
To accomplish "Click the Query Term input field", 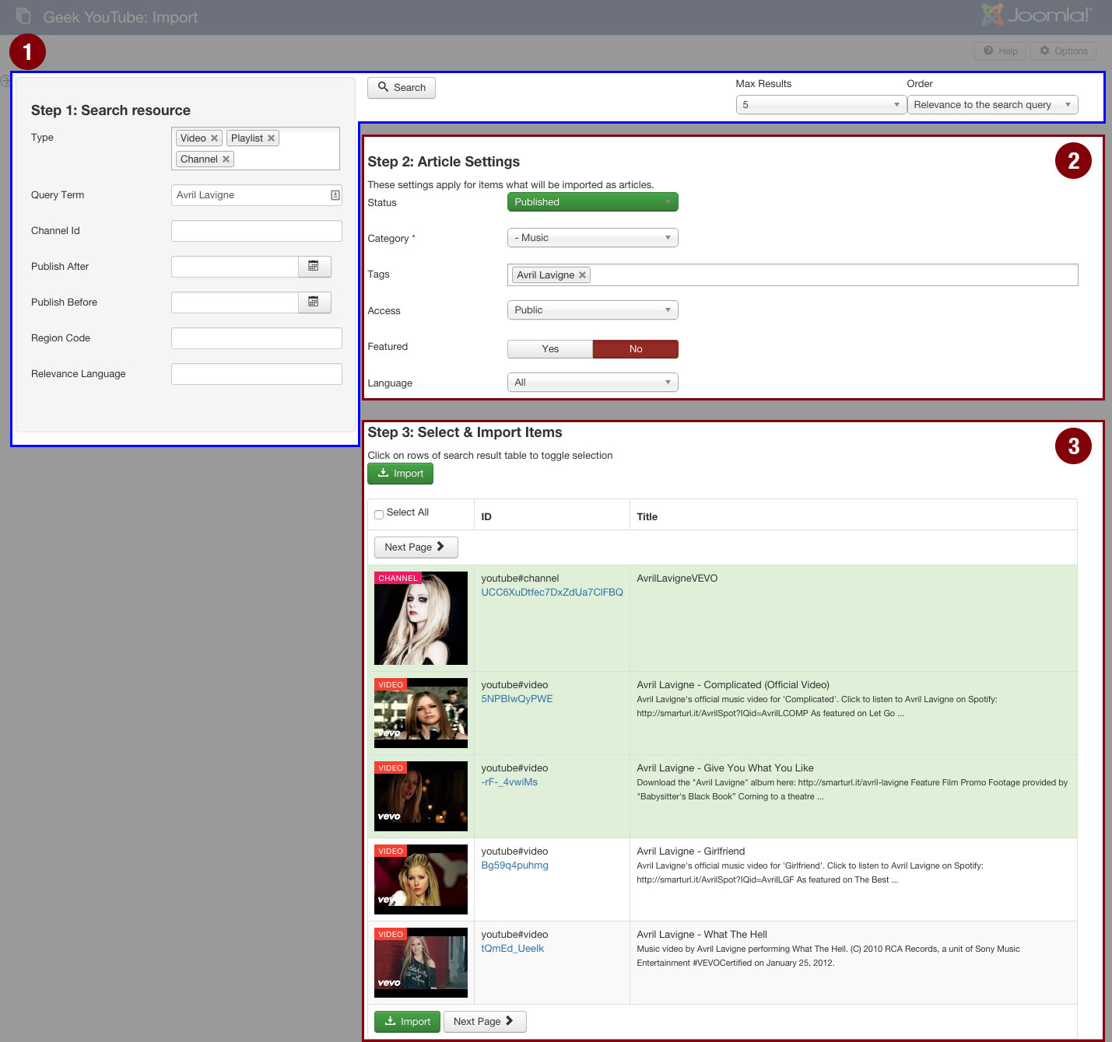I will coord(257,195).
